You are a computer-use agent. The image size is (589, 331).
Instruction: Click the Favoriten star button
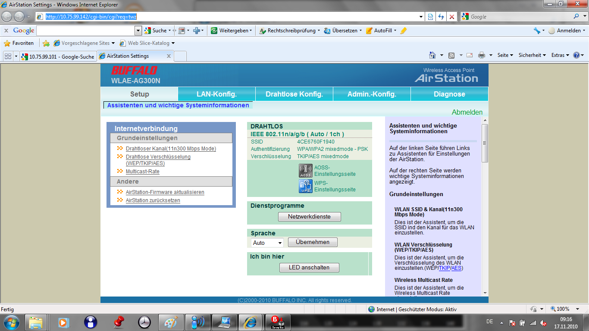click(x=19, y=43)
